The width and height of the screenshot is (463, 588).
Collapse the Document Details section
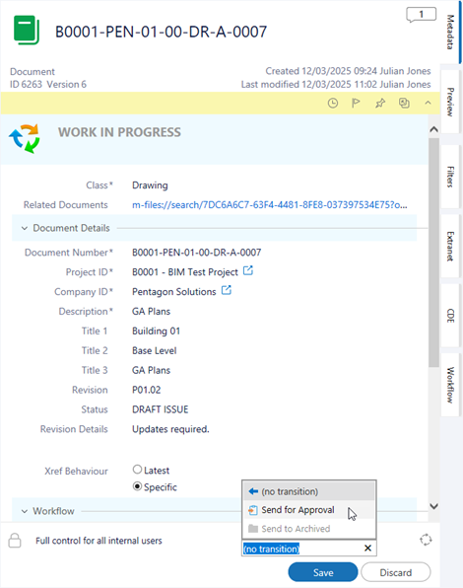pos(25,228)
